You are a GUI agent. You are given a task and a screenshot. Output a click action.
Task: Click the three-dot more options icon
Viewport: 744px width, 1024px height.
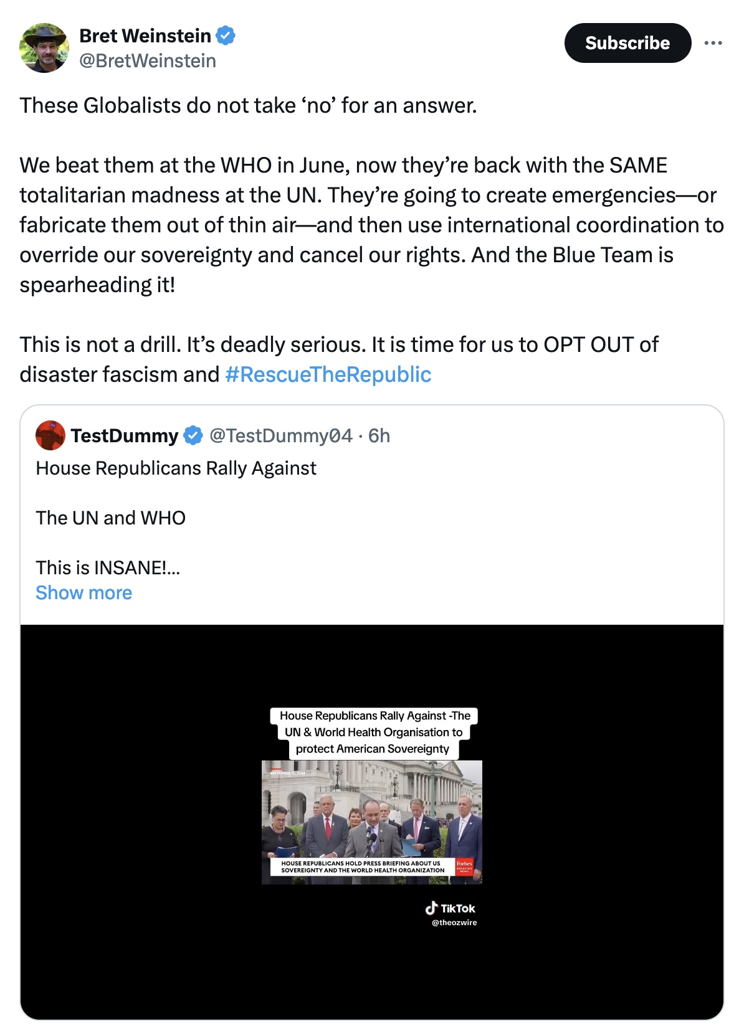pos(713,43)
